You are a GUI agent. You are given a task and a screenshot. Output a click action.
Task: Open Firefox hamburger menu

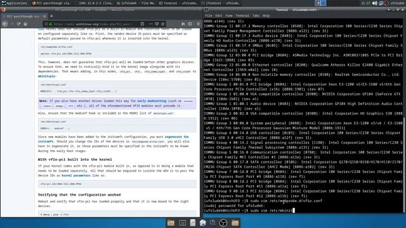point(199,24)
